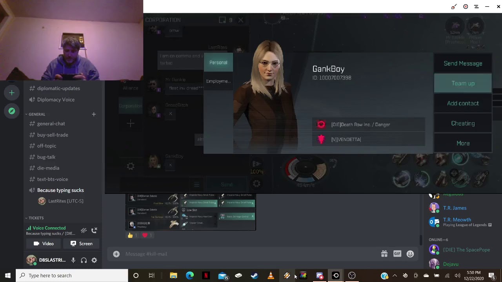Create a channel in GENERAL category

[x=94, y=114]
